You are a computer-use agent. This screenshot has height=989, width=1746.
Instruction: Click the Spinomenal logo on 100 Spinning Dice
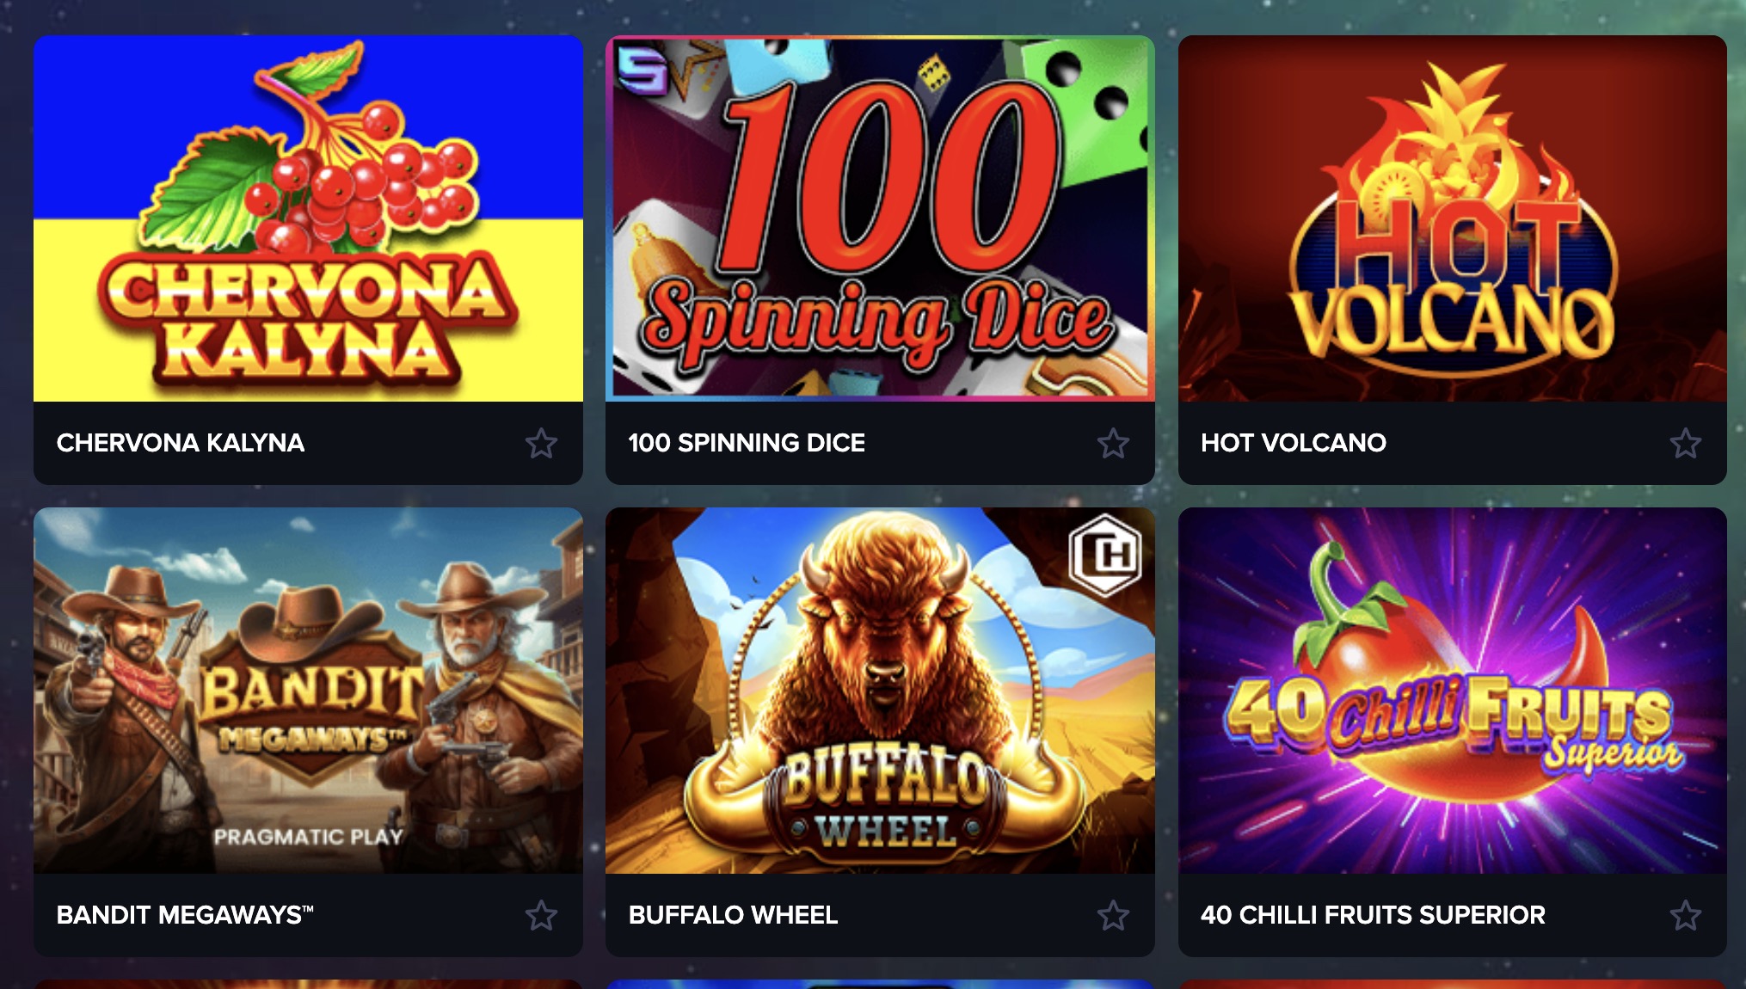[642, 71]
